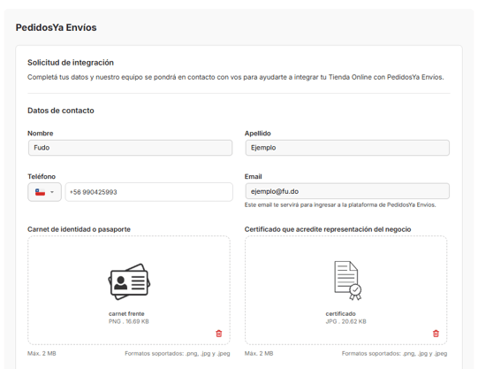Click the Email field ejemplo@fu.do
The image size is (478, 369).
click(x=347, y=191)
